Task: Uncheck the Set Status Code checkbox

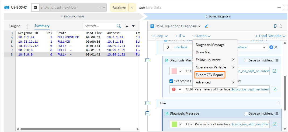Action: (x=171, y=81)
